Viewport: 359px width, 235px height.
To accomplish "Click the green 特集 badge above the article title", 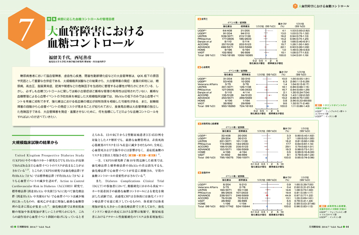I will pyautogui.click(x=52, y=19).
